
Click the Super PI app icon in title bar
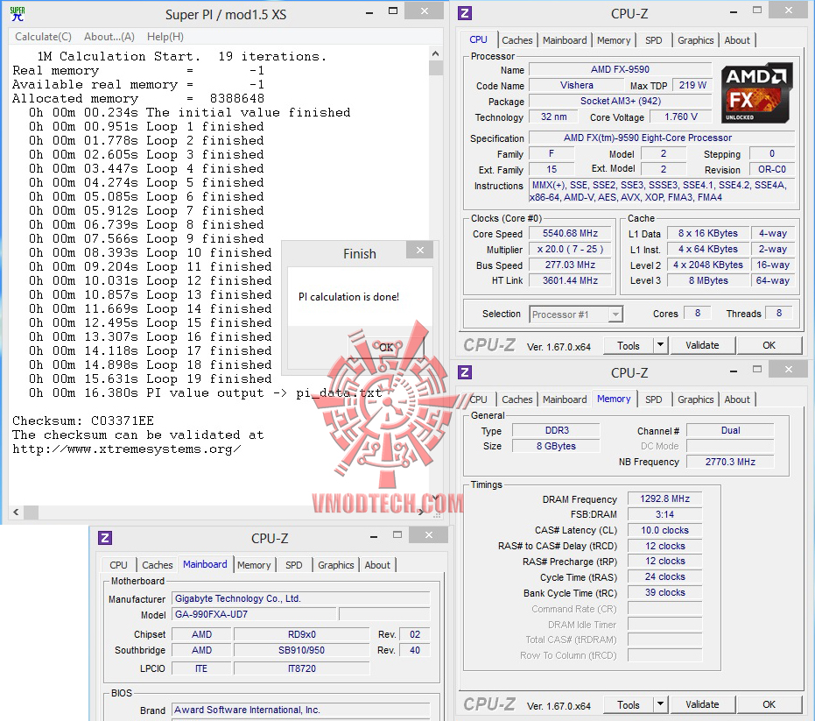18,14
